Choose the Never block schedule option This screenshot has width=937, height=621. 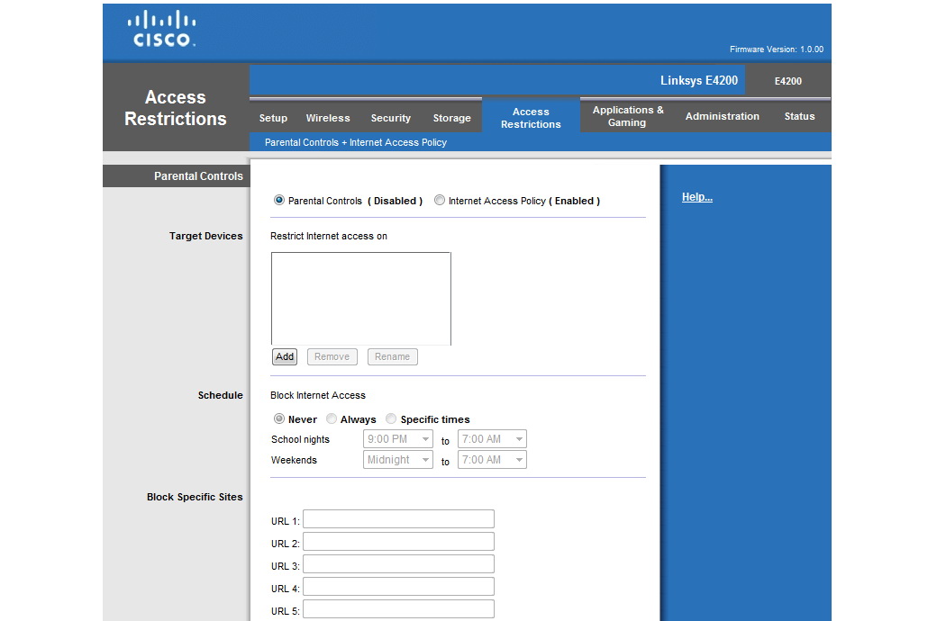pyautogui.click(x=279, y=419)
